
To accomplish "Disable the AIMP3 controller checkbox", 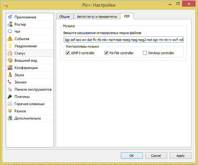I will (68, 53).
